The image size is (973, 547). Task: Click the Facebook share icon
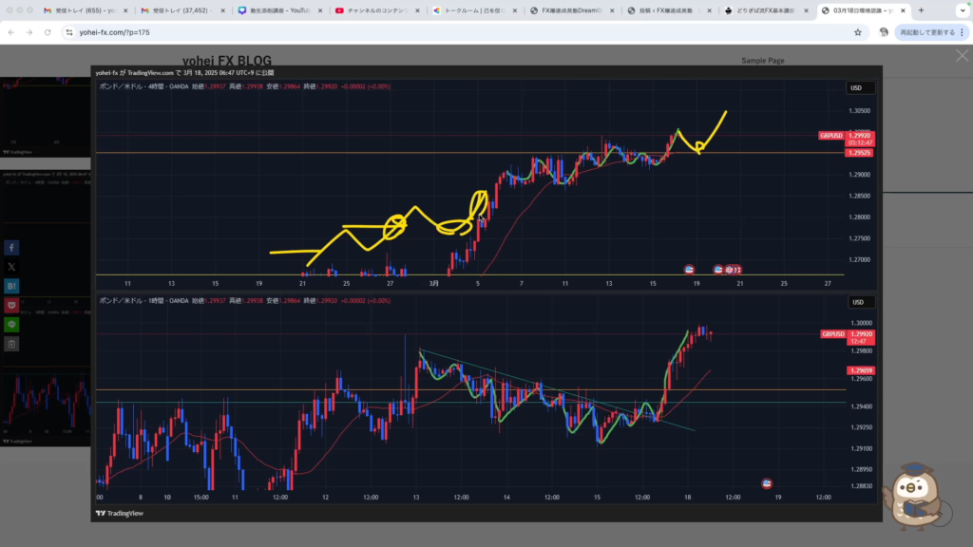[11, 248]
